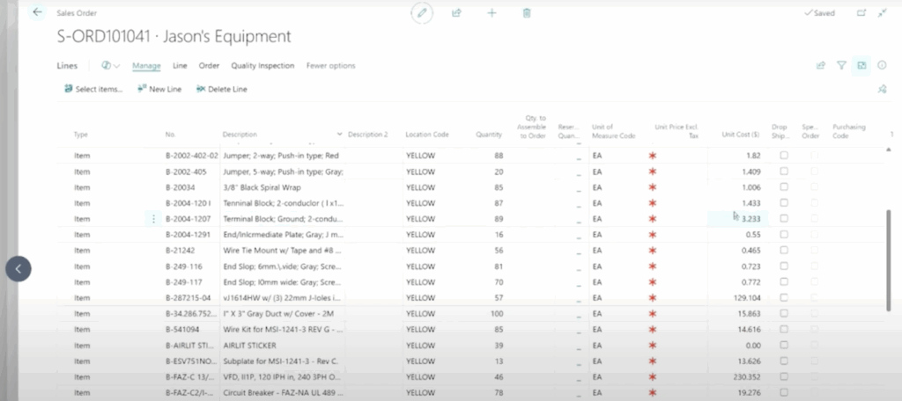Click the Select items... button
Screen dimensions: 902x401
click(93, 89)
